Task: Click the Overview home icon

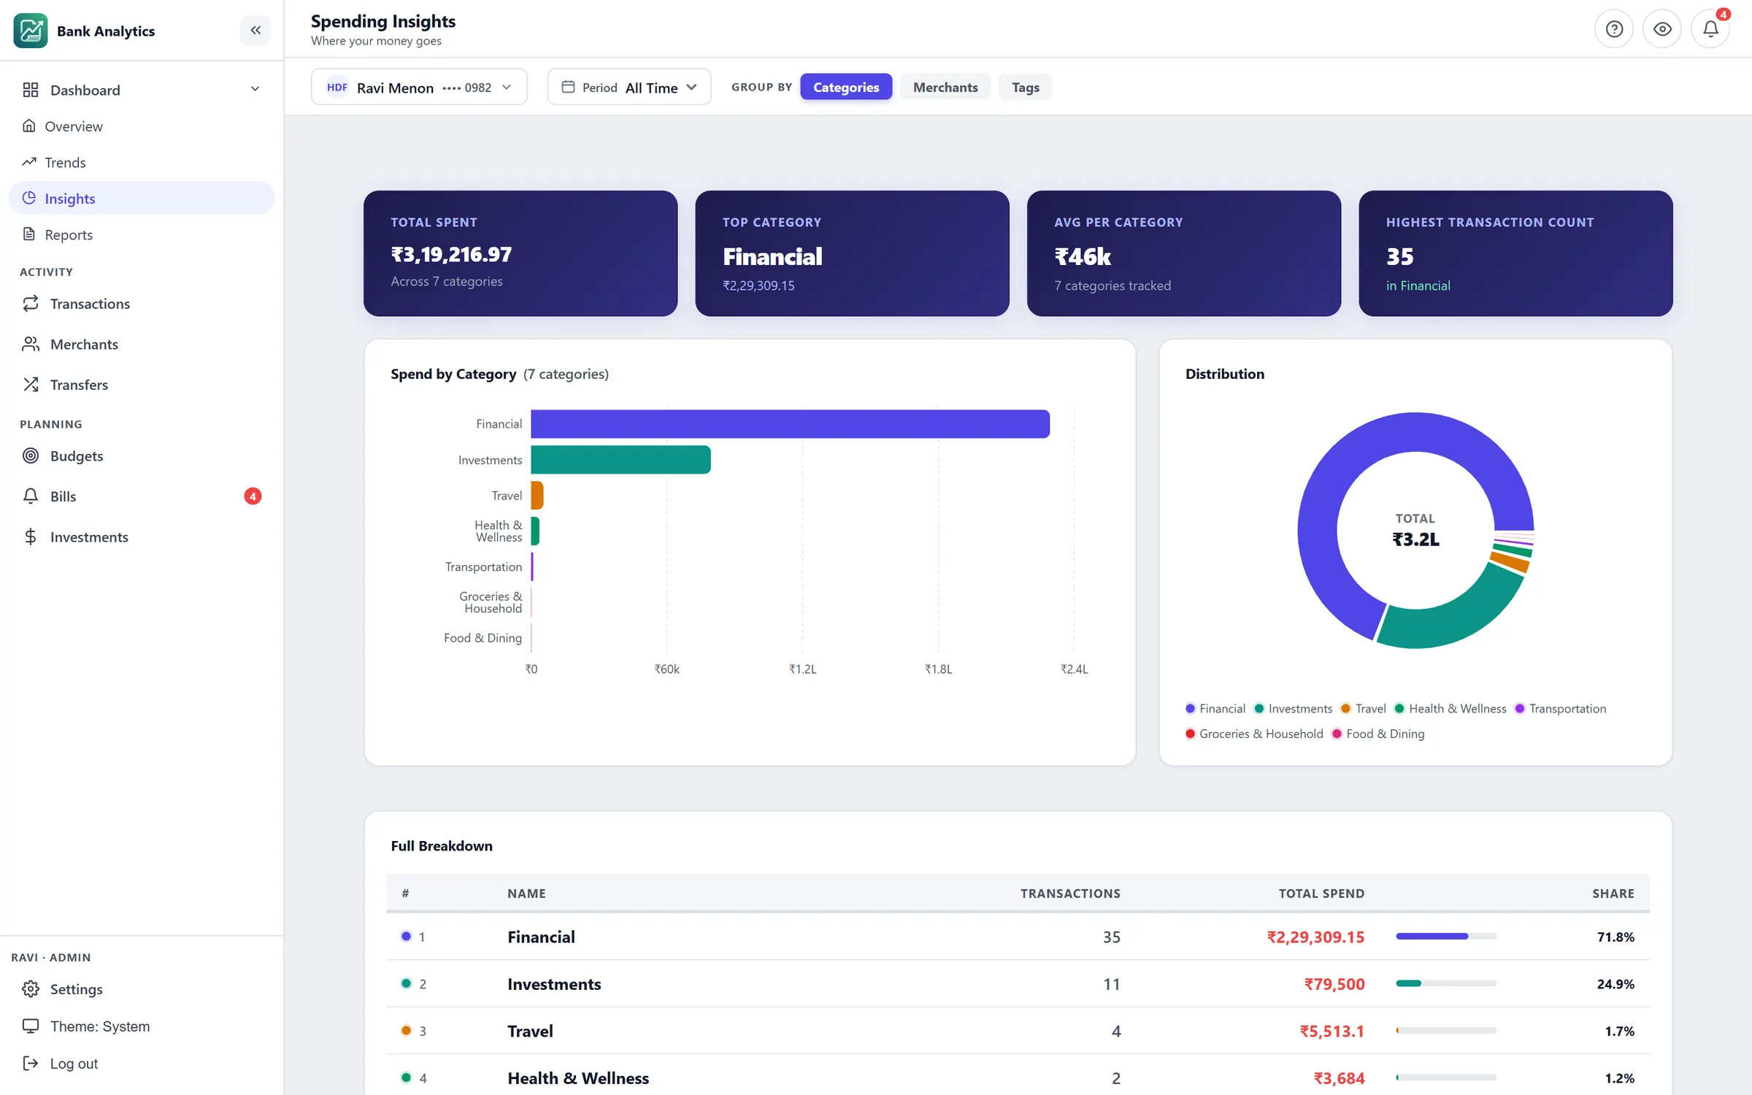Action: (x=29, y=126)
